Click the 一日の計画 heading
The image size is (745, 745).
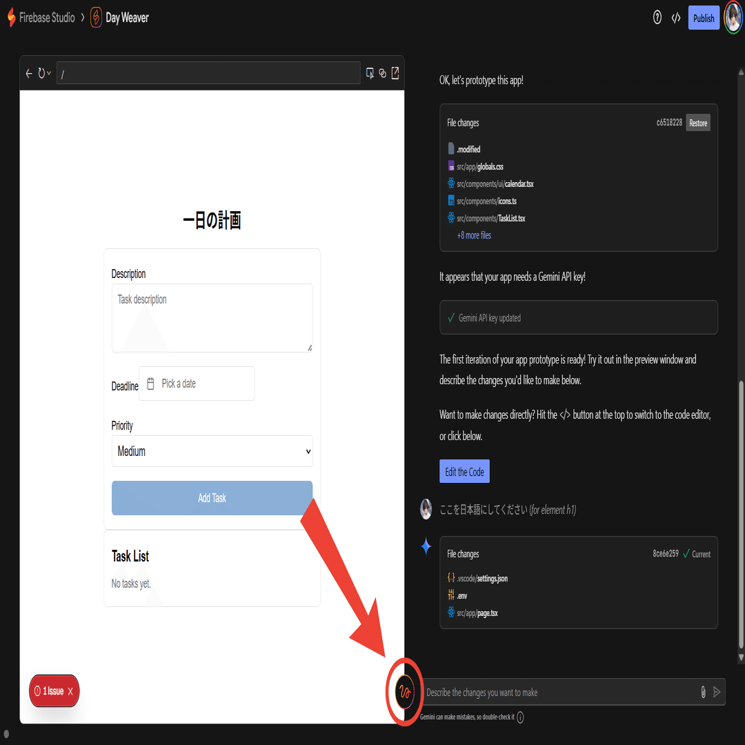tap(212, 221)
